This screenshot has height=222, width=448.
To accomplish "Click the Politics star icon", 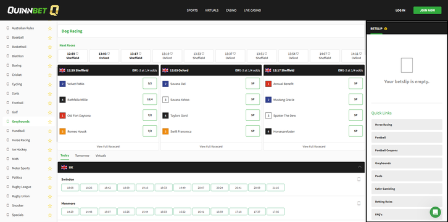I will 50,178.
